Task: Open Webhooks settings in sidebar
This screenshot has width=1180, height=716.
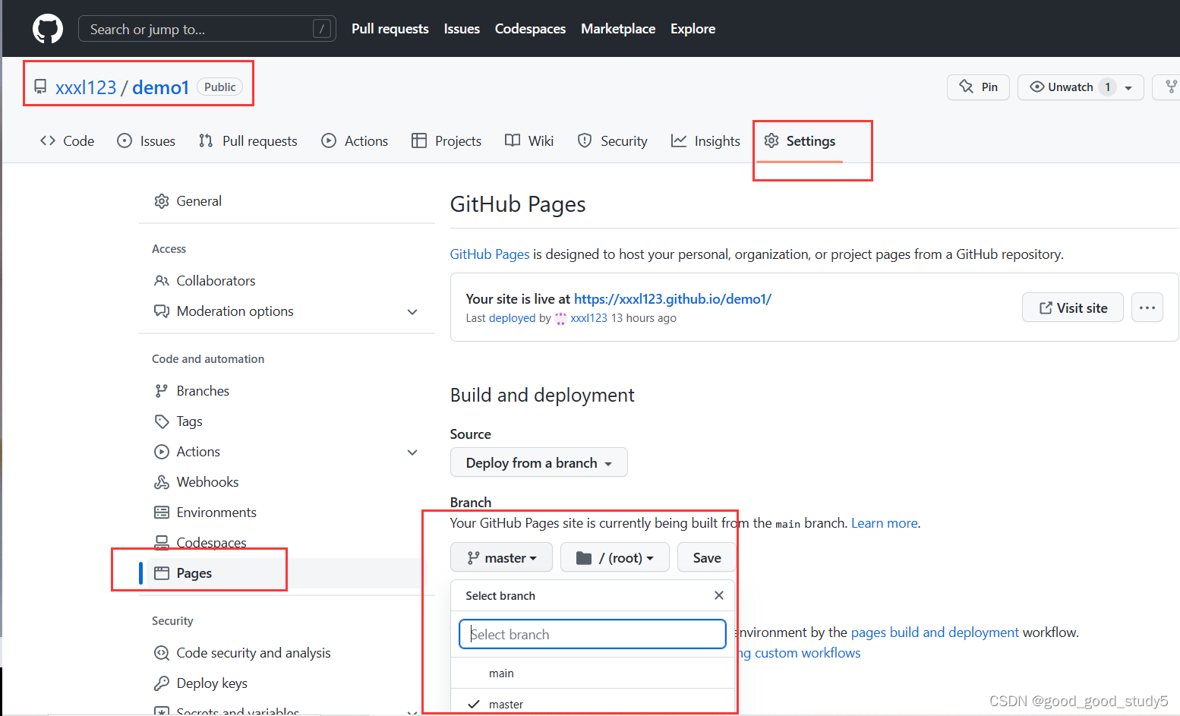Action: click(207, 482)
